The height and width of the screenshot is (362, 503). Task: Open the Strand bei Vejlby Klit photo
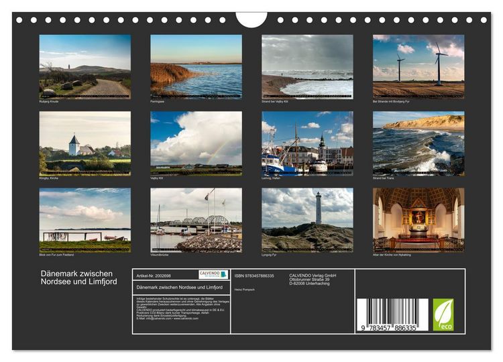[307, 66]
